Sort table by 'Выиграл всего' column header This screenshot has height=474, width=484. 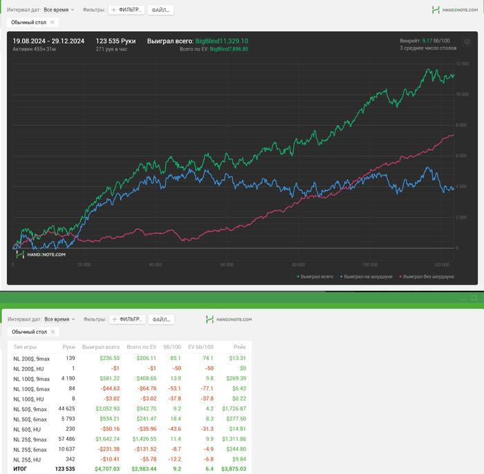(x=101, y=347)
